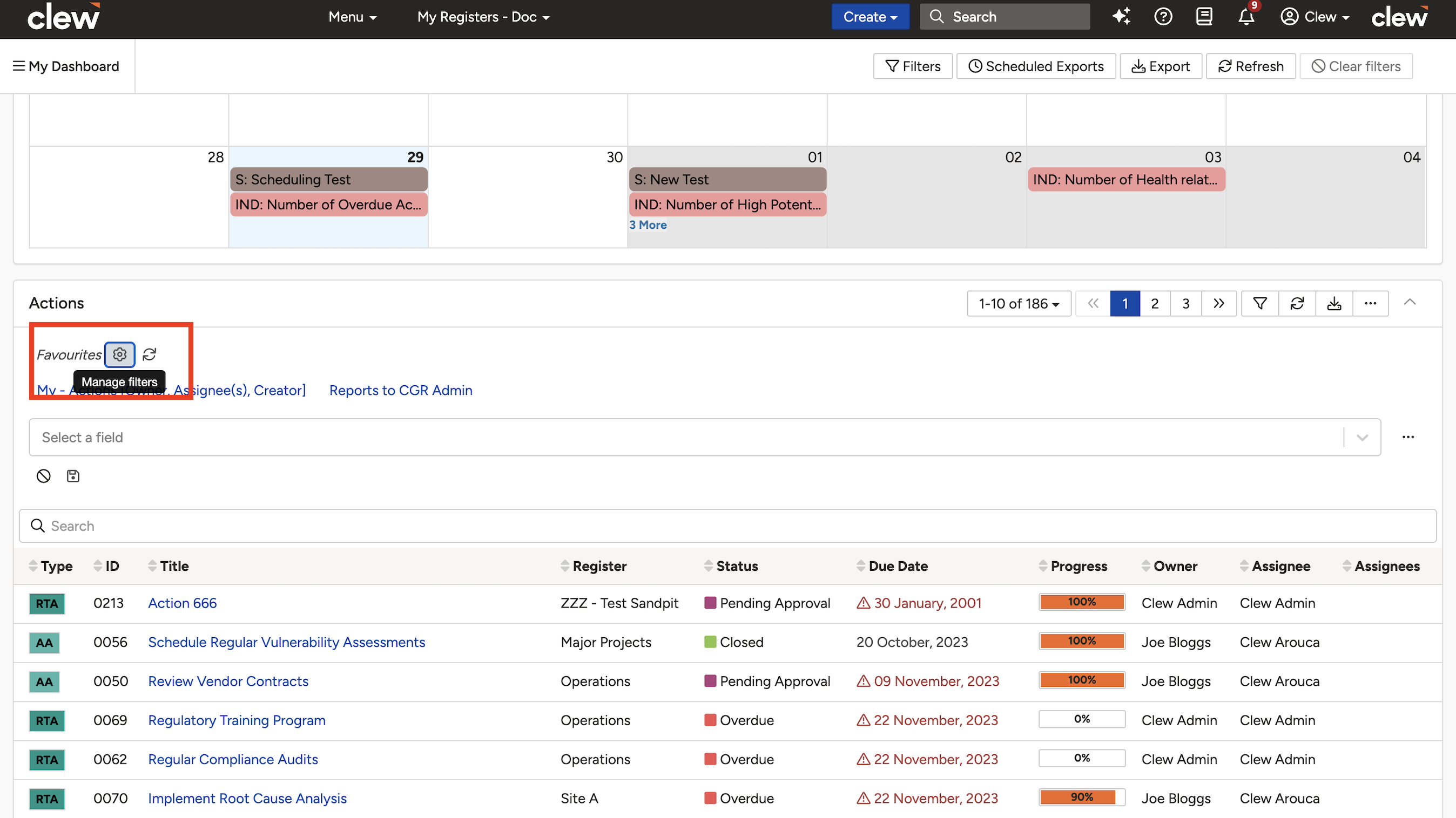Open the Action 666 link

182,603
